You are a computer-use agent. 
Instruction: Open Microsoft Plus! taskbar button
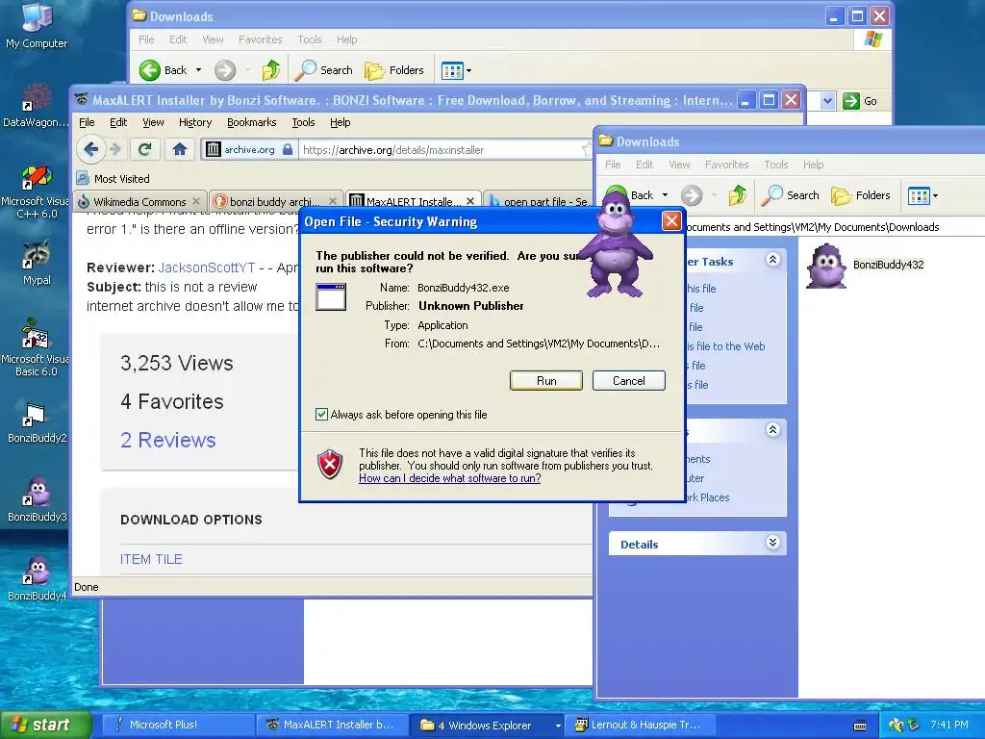coord(178,726)
